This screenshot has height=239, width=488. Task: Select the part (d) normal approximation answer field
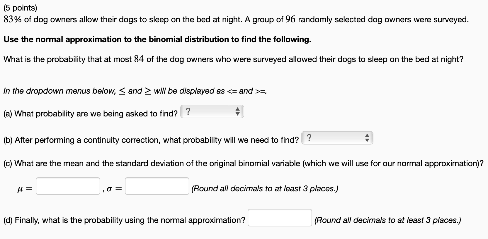280,218
